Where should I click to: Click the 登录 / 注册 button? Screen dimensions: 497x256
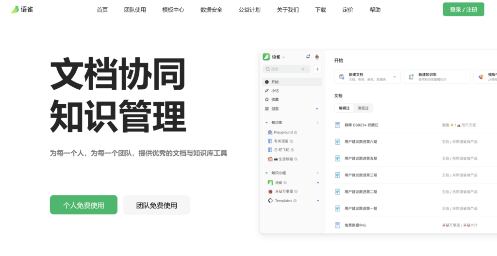tap(464, 9)
